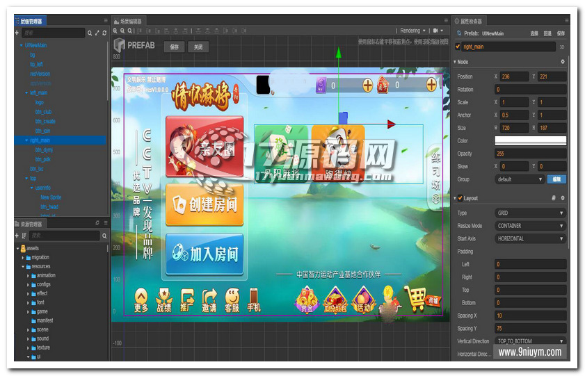Image resolution: width=585 pixels, height=376 pixels.
Task: Click the Layout component gear icon
Action: [563, 198]
